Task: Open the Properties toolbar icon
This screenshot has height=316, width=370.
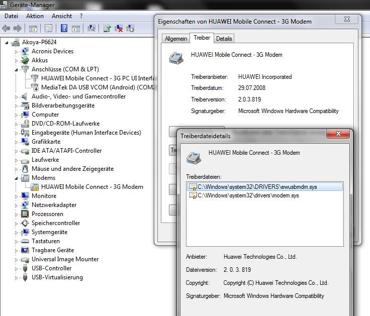Action: coord(48,29)
